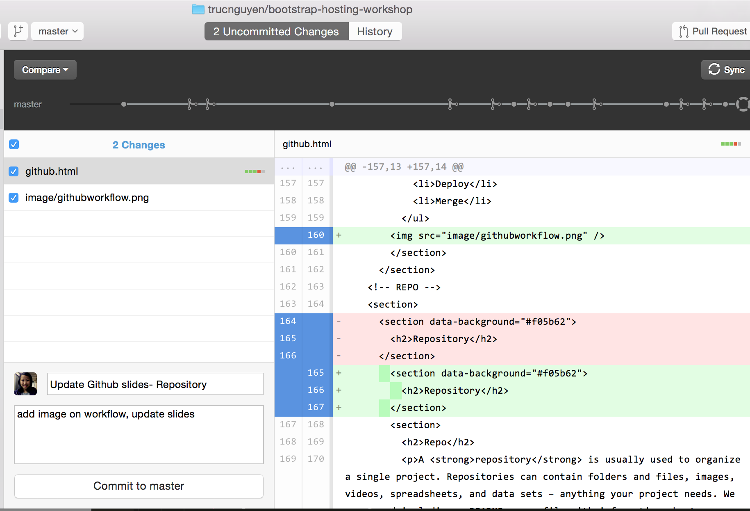Uncheck image/githubworkflow.png from the commit

[x=14, y=197]
